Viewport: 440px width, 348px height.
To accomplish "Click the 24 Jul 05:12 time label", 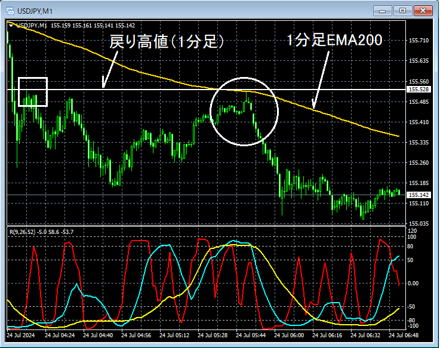I will click(x=174, y=335).
